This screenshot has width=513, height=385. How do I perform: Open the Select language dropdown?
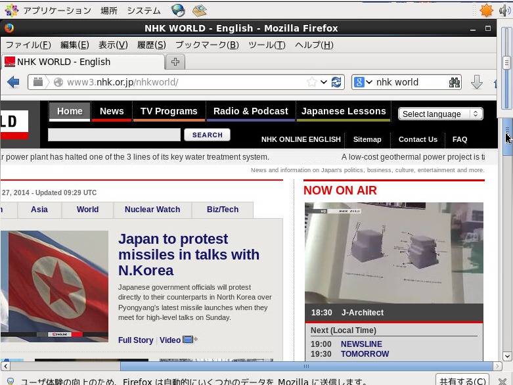pyautogui.click(x=440, y=114)
